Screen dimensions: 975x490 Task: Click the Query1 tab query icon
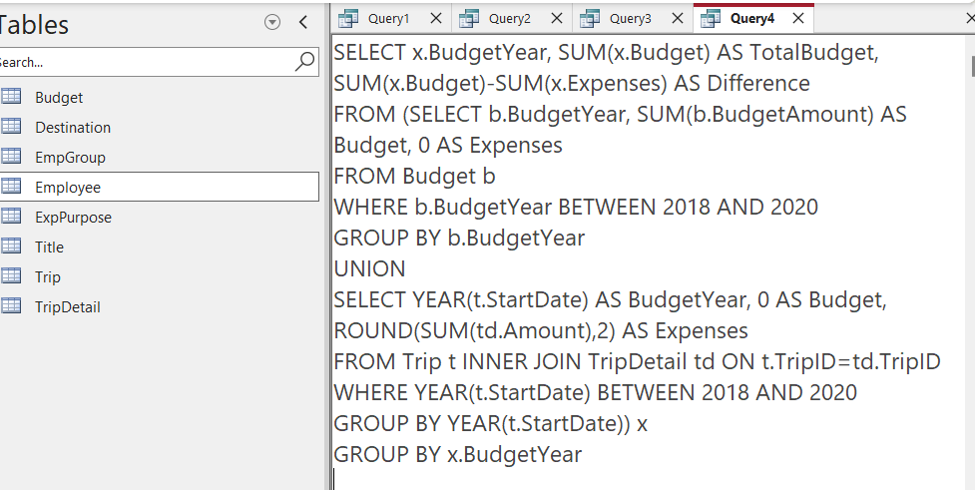tap(348, 19)
